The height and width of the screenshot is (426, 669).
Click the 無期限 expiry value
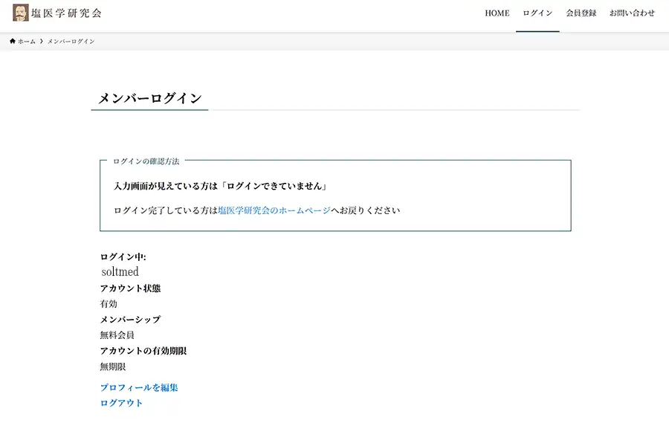click(x=113, y=367)
